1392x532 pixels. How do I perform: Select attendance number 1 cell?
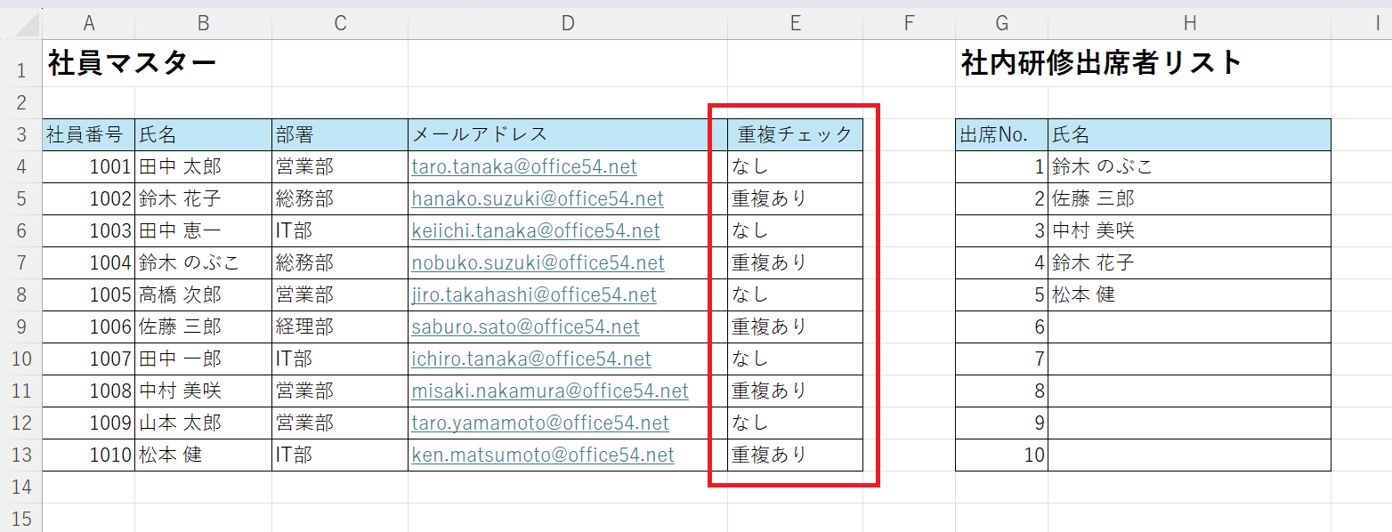tap(1002, 166)
